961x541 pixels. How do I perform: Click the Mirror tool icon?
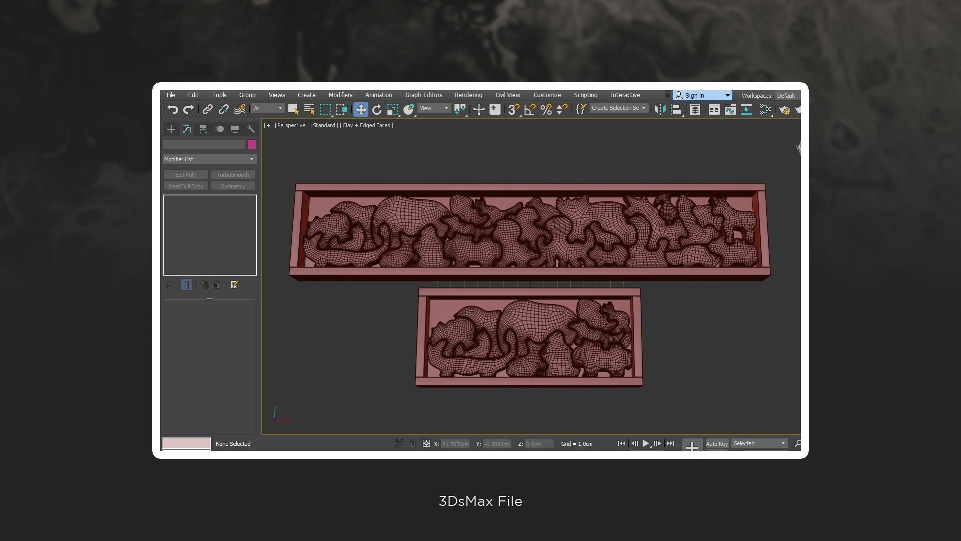[x=660, y=109]
